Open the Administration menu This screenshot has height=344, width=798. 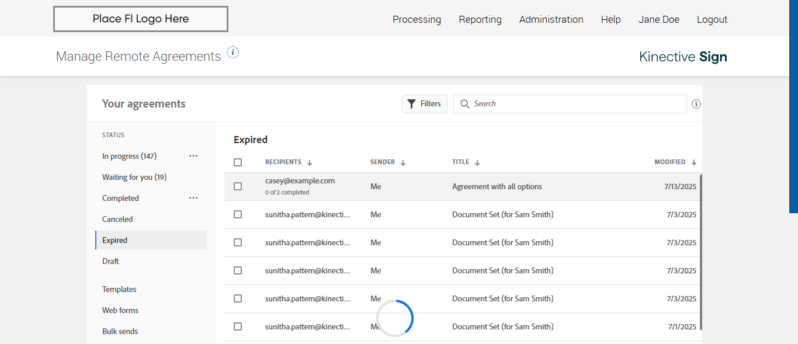pos(551,19)
